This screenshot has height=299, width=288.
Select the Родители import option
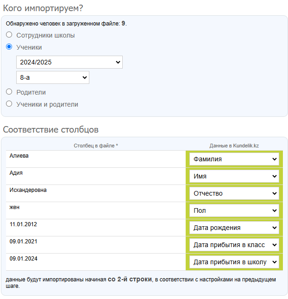click(x=9, y=92)
